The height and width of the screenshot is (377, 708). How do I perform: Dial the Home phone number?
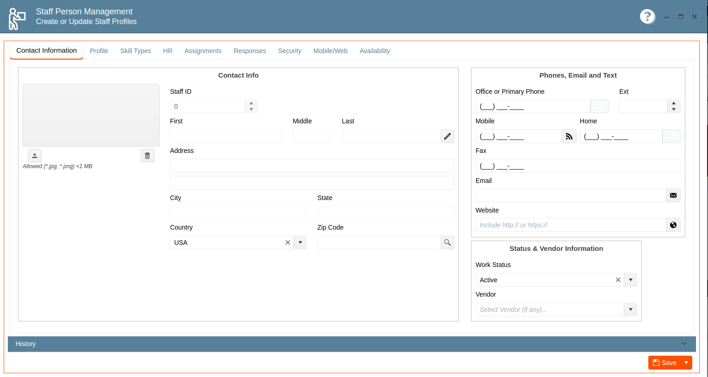[671, 136]
